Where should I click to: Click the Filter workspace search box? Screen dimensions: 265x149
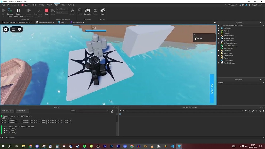tap(242, 25)
